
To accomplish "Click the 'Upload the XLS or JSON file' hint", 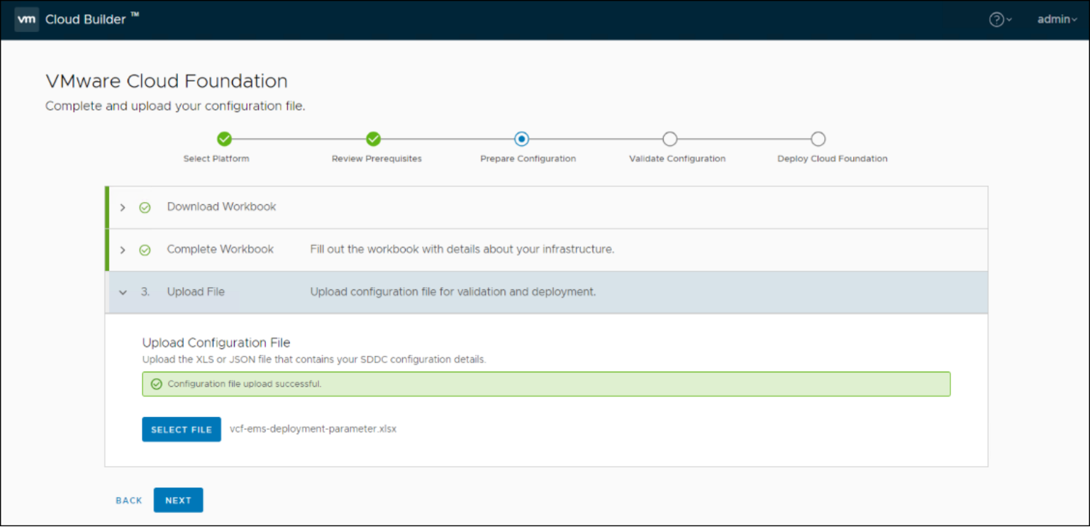I will 314,360.
